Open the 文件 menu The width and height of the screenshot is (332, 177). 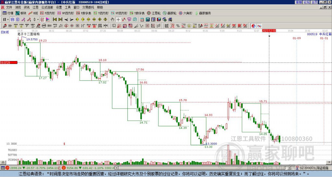(x=9, y=7)
